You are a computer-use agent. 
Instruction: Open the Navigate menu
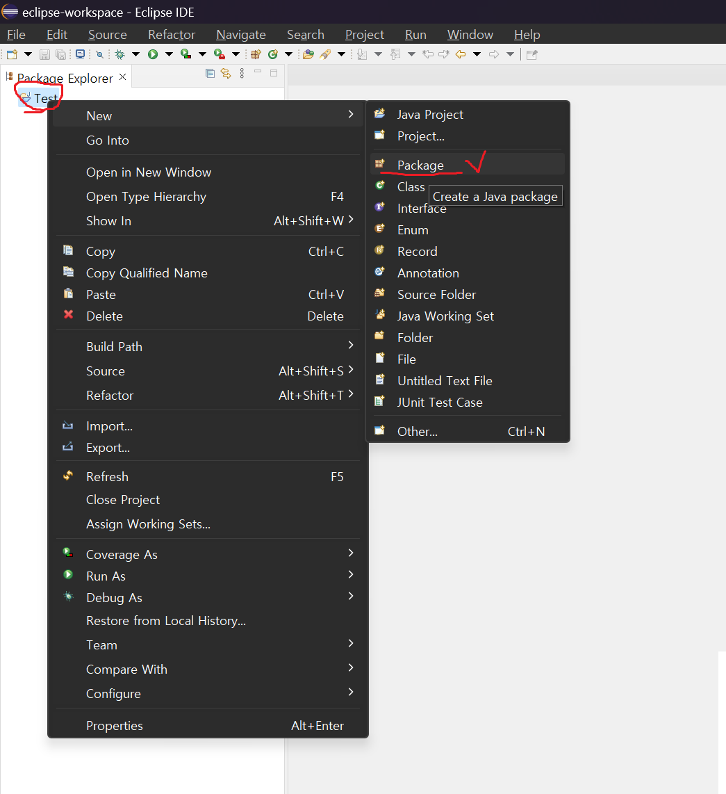[x=241, y=35]
